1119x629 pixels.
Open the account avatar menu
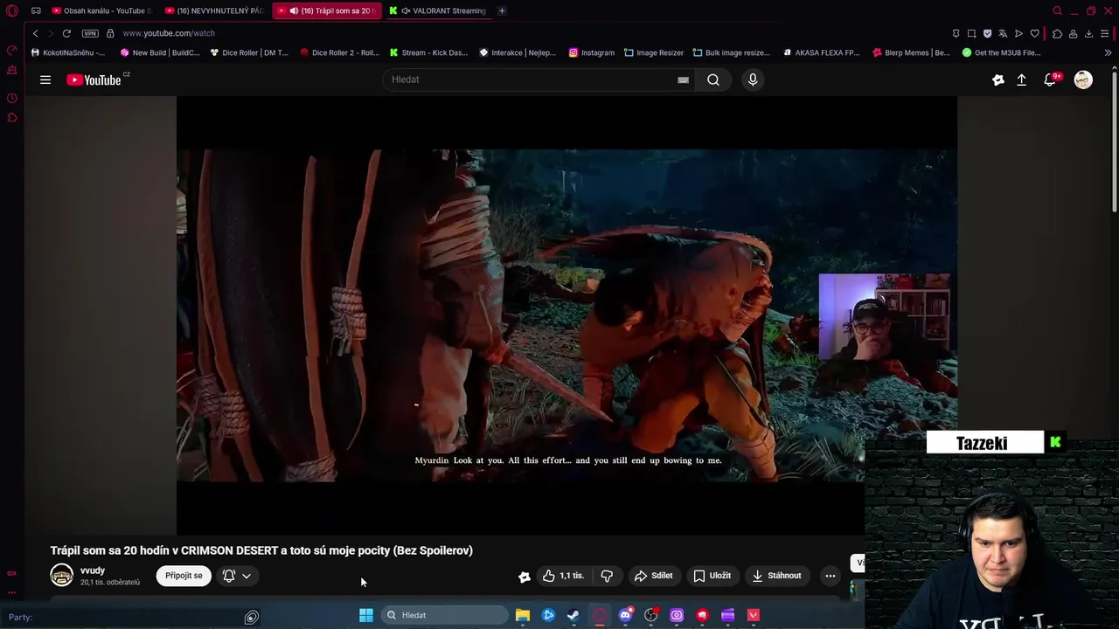[1083, 79]
